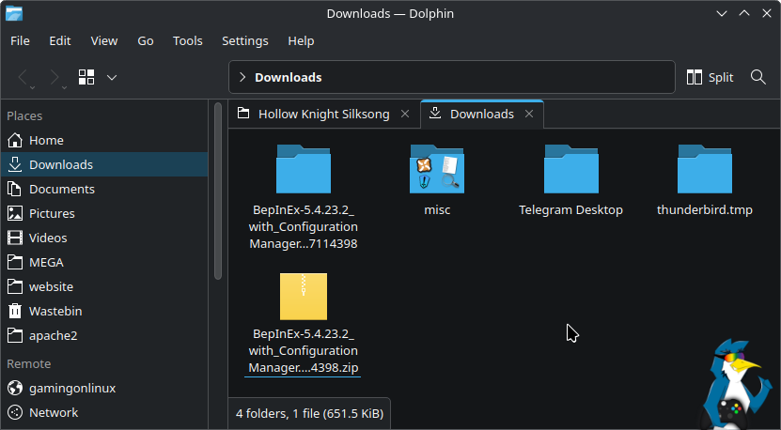781x430 pixels.
Task: Expand the breadcrumb chevron before Downloads
Action: [242, 77]
